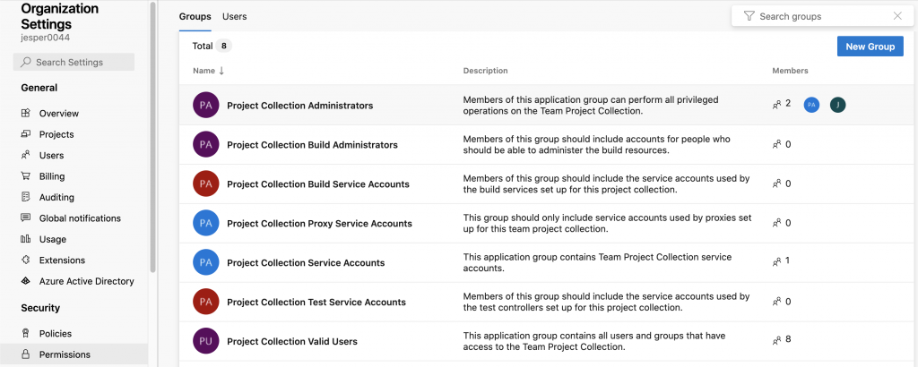Sort groups by Name column arrow
Screen dimensions: 918x367
pyautogui.click(x=221, y=71)
